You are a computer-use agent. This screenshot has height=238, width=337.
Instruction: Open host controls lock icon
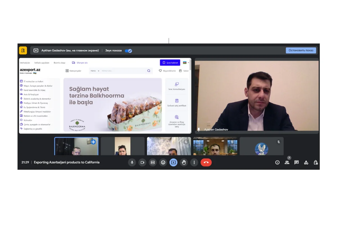[316, 163]
